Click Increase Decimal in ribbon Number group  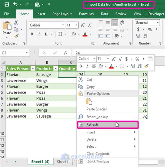(138, 36)
